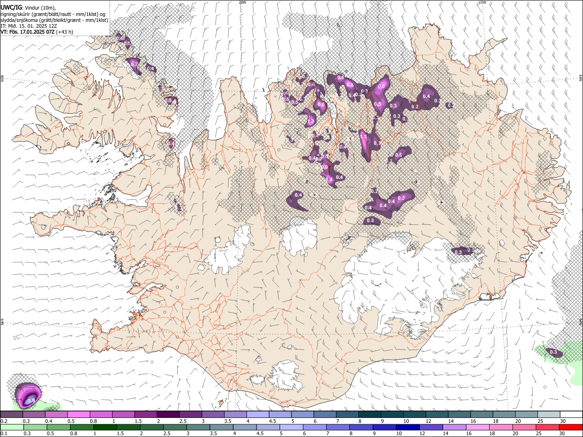Click the '0.1' rain legend value
This screenshot has height=437, width=583.
pos(4,433)
